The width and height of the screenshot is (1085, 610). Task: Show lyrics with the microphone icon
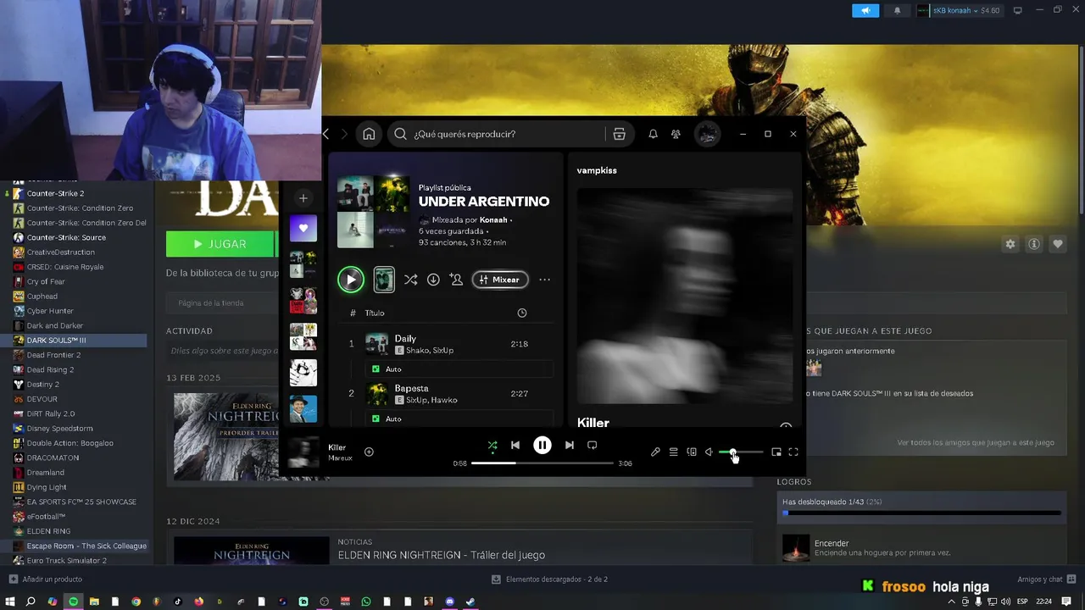(655, 452)
